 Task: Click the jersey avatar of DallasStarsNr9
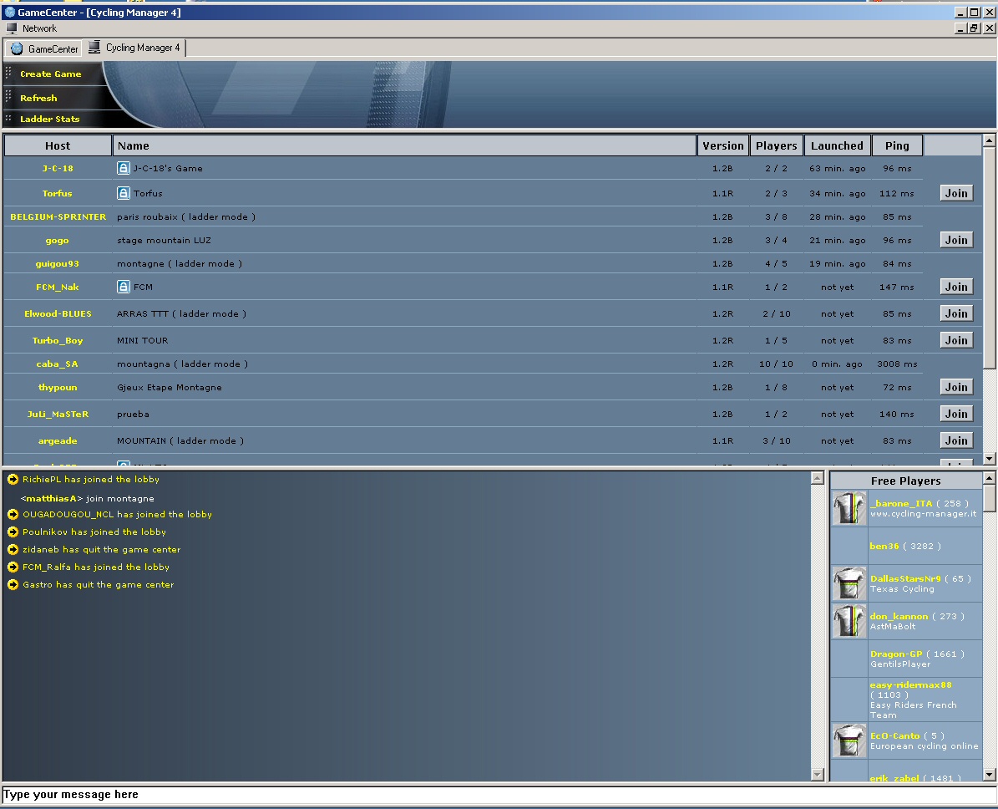coord(849,583)
